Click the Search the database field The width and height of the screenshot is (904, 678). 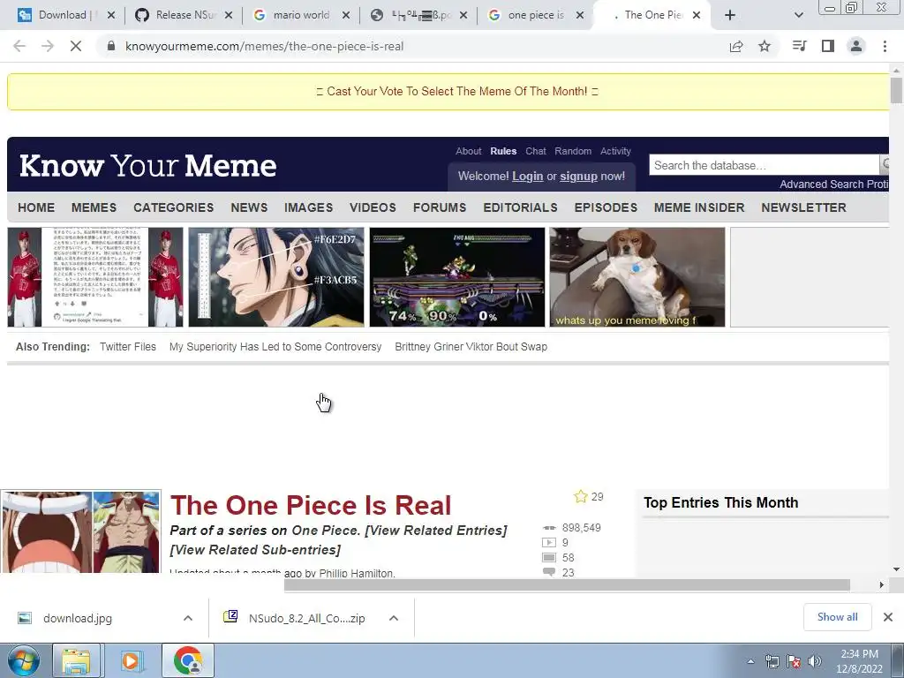[x=764, y=165]
